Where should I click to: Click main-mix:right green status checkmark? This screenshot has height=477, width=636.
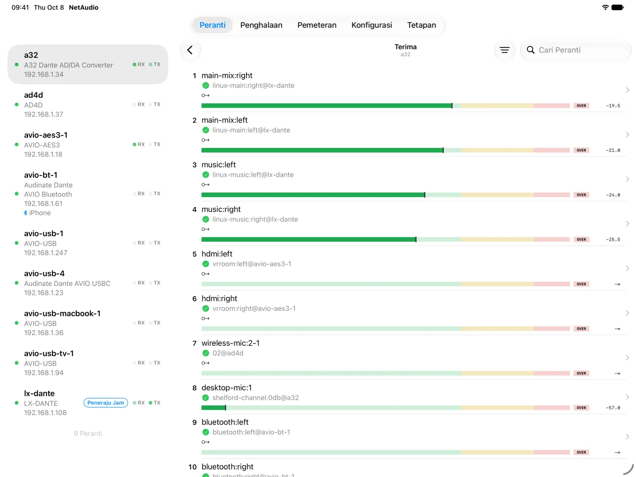pos(206,85)
